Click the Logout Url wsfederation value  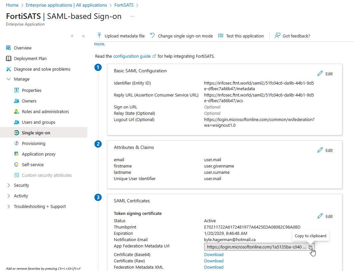[259, 122]
